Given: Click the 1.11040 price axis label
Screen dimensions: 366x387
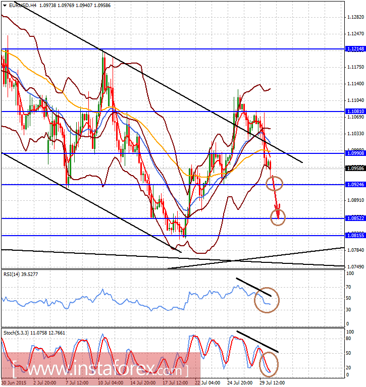Looking at the screenshot, I should click(x=355, y=100).
